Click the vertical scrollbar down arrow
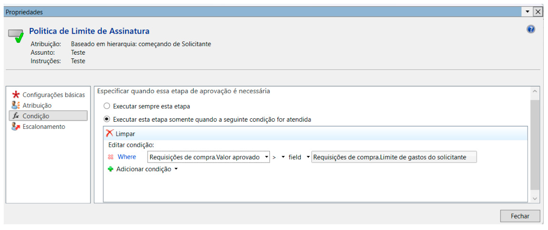The height and width of the screenshot is (230, 548). [535, 198]
